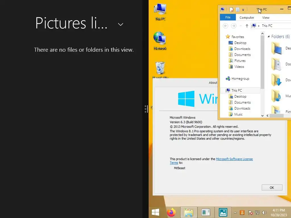Click the This PC address bar field
The height and width of the screenshot is (218, 291).
click(x=271, y=26)
